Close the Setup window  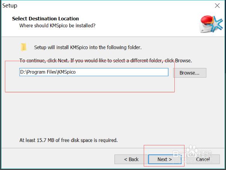pos(217,6)
